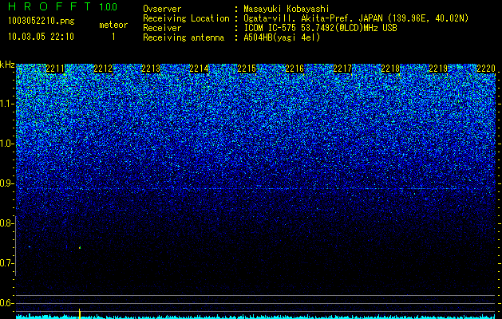Click the 'Receiving antenna' label
This screenshot has height=319, width=502.
[184, 37]
